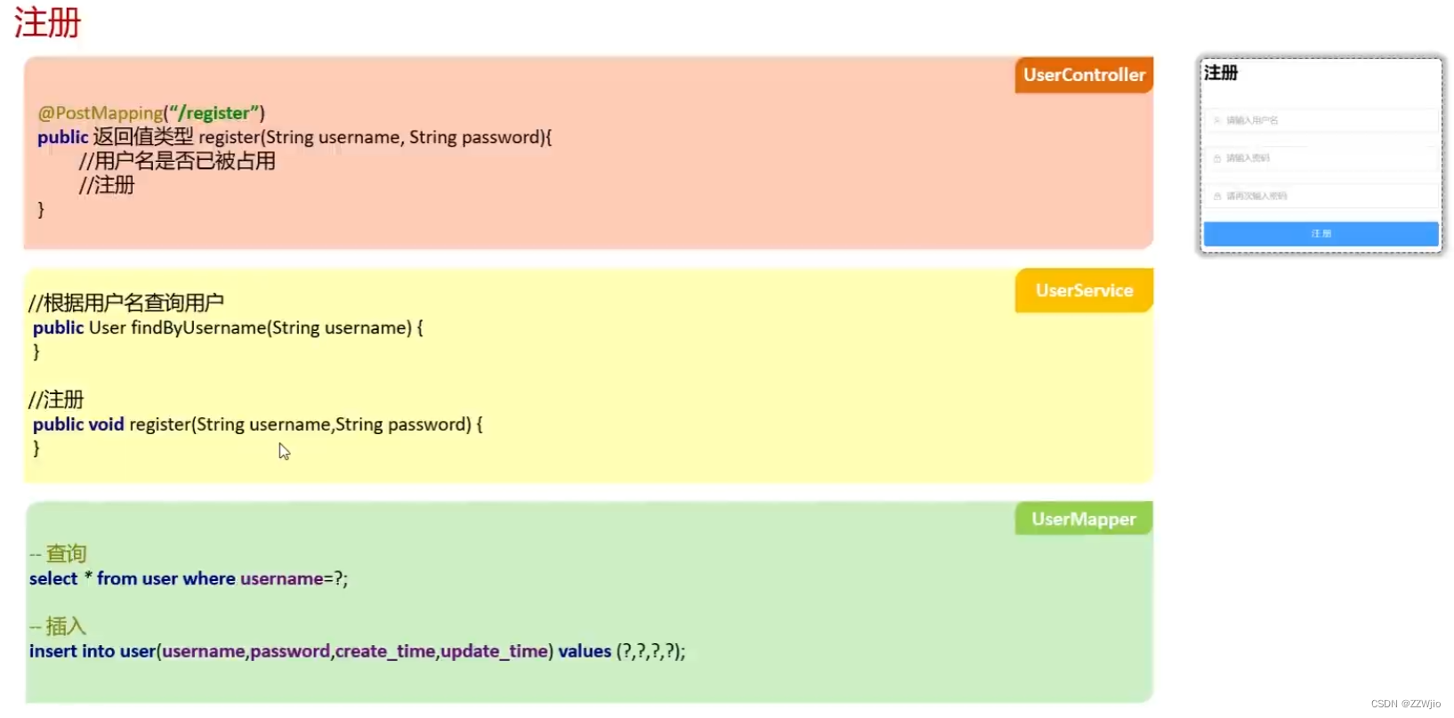Click the CSDN @ZZWjio watermark link
This screenshot has width=1454, height=718.
[x=1405, y=702]
